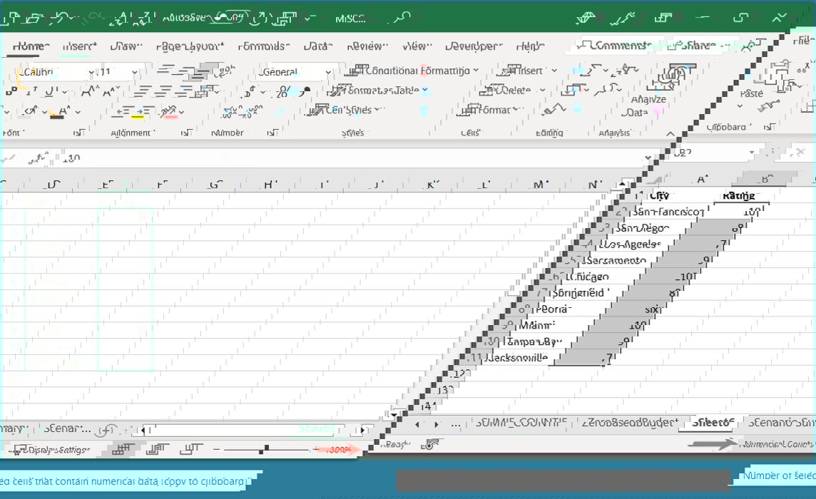816x499 pixels.
Task: Click Sort A to Z quick access icon
Action: pos(119,19)
